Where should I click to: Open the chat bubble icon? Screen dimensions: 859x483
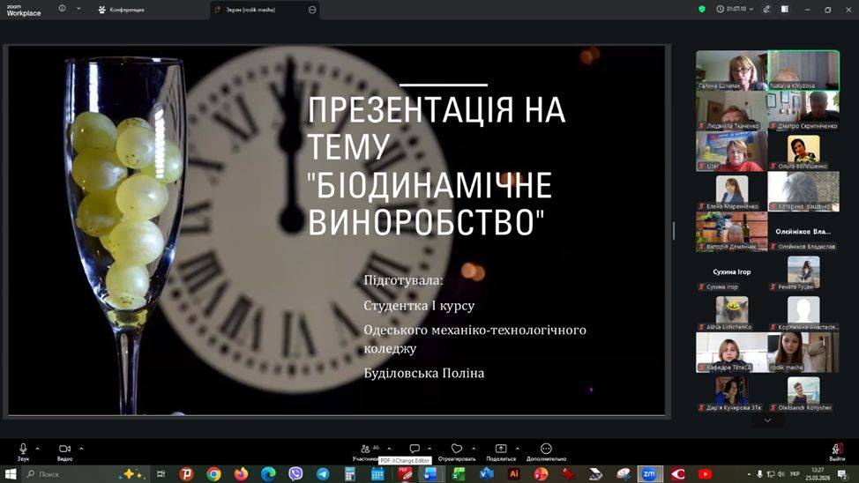pyautogui.click(x=415, y=450)
